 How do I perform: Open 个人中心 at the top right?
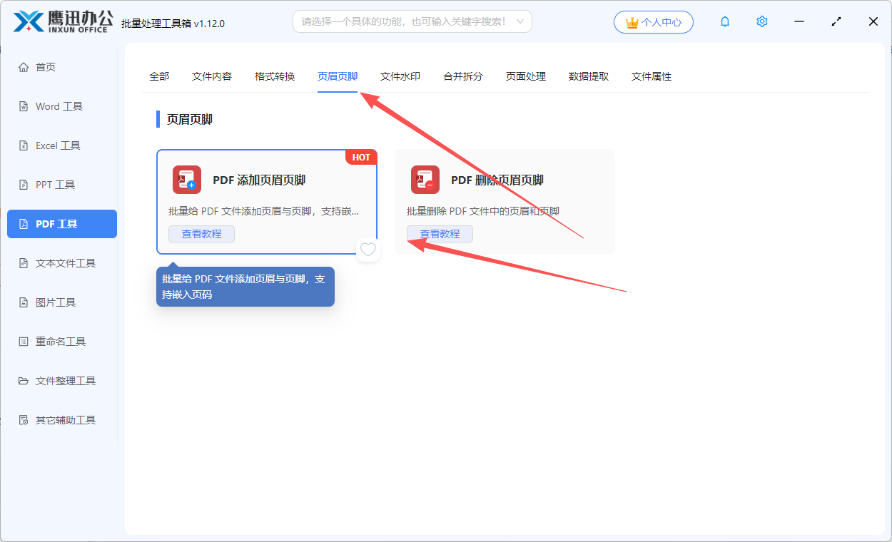pos(653,21)
